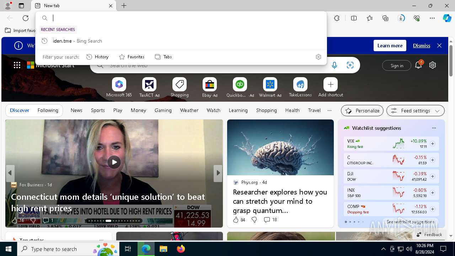Open the Sports feed category
Viewport: 455px width, 256px height.
(x=98, y=110)
